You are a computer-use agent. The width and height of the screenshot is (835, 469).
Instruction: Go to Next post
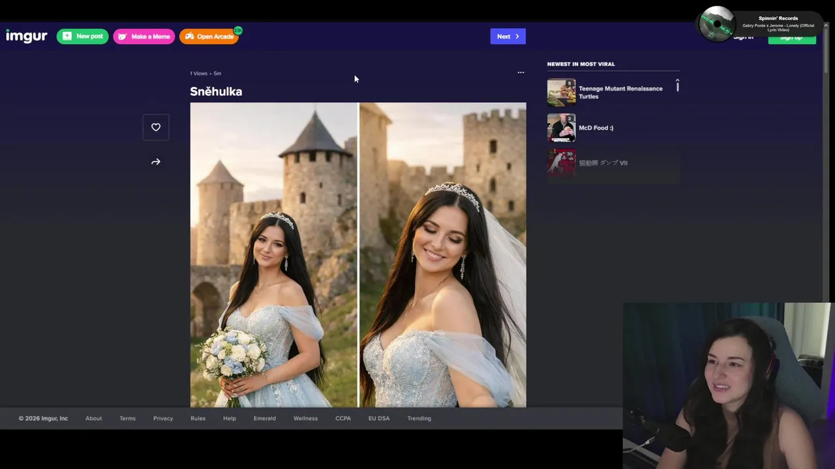click(508, 36)
